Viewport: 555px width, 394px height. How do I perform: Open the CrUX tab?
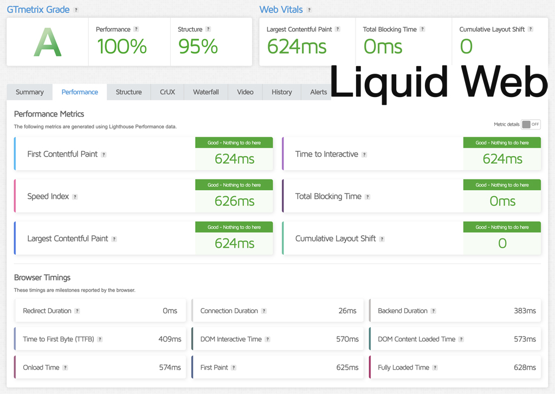(167, 92)
